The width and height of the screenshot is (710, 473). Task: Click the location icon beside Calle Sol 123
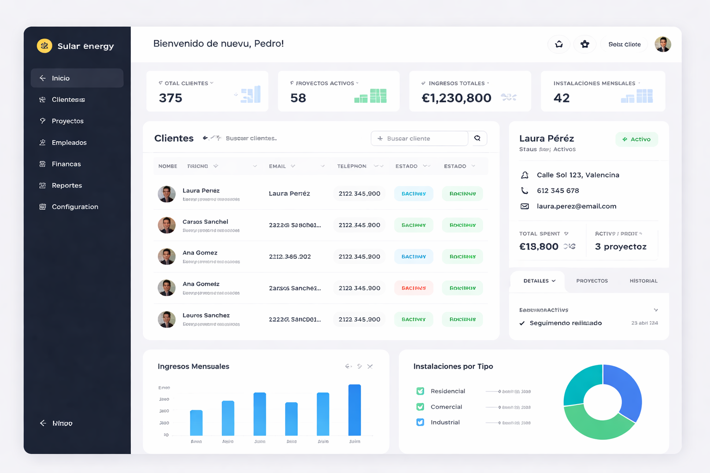pos(525,175)
